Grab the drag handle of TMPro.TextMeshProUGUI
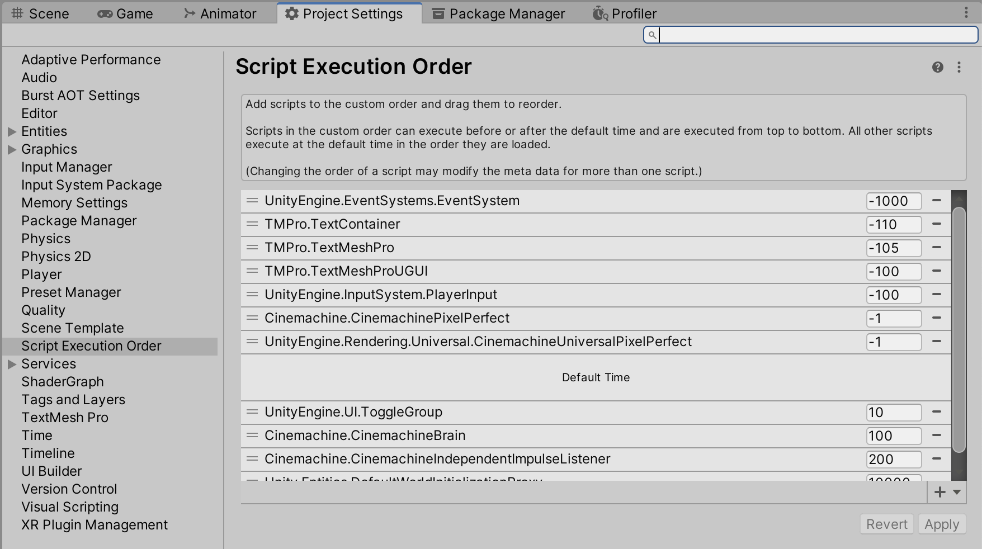The width and height of the screenshot is (982, 549). click(252, 271)
